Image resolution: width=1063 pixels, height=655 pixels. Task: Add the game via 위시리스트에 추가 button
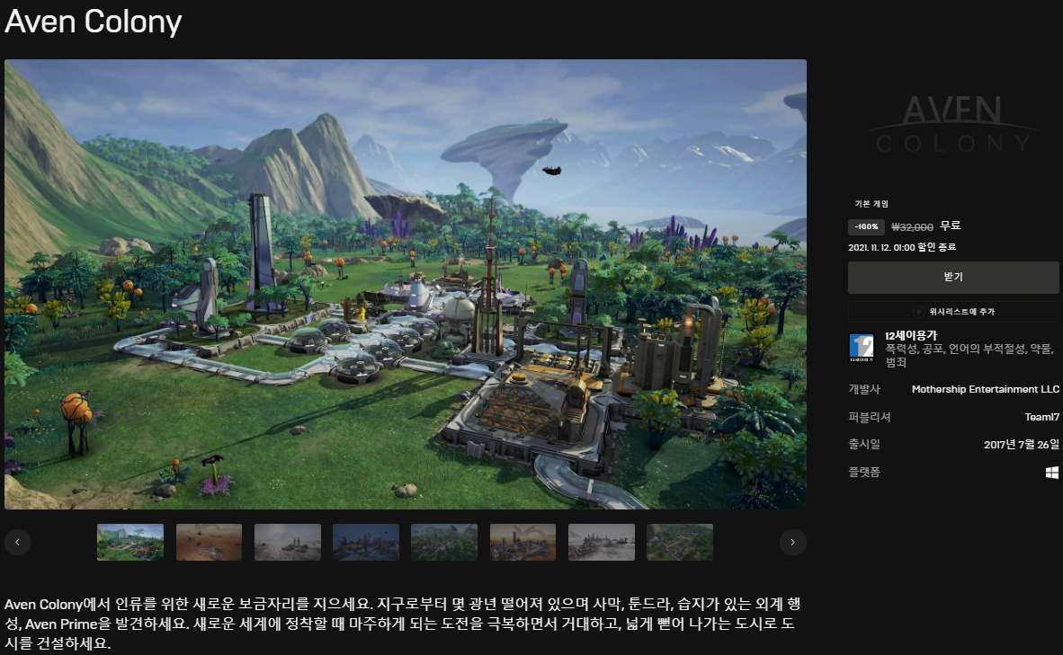953,312
